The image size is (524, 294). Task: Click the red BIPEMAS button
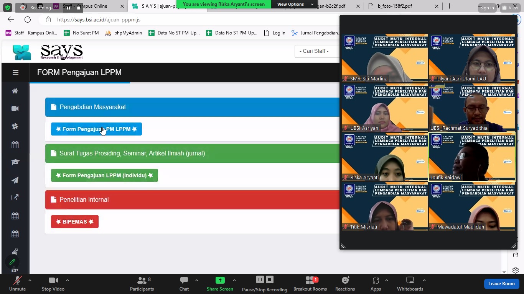click(x=75, y=222)
